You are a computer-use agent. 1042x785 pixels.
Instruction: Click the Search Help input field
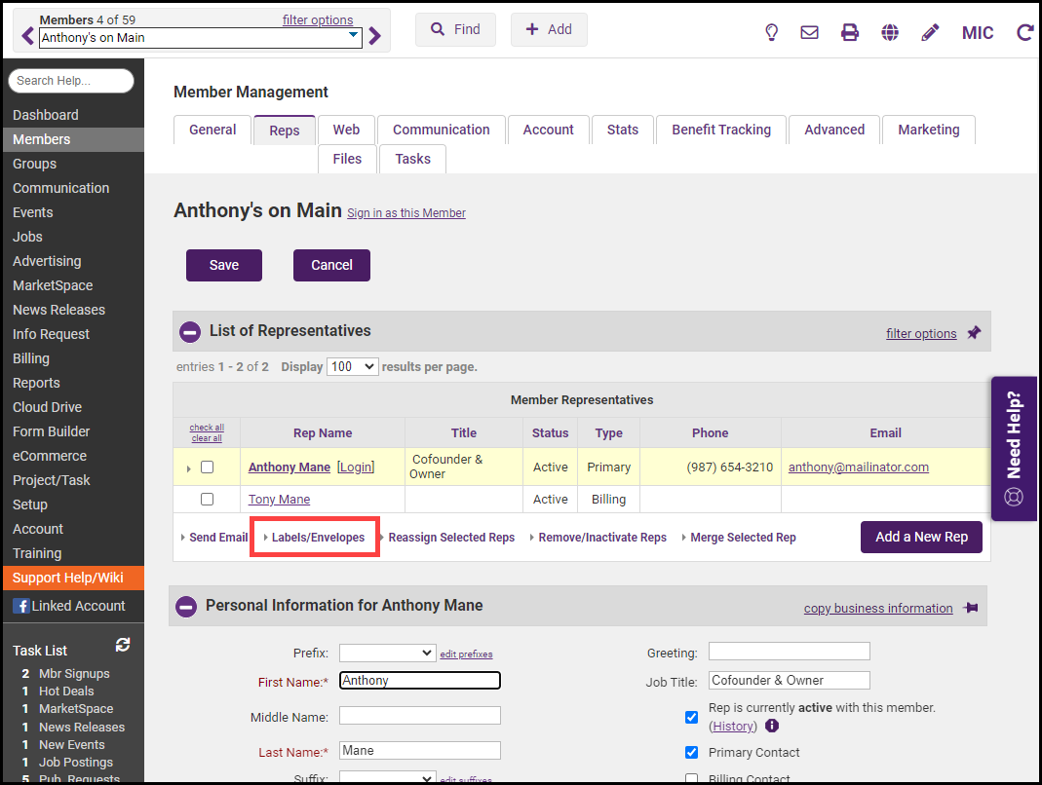pos(71,81)
